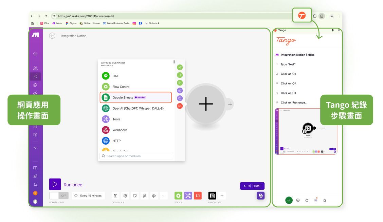Screen dimensions: 383x222
Task: Click the Save scenario disk icon
Action: coord(115,196)
